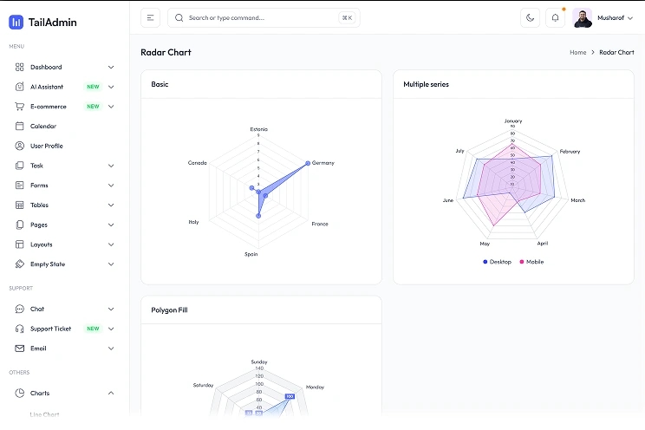The height and width of the screenshot is (430, 645).
Task: Click the Spain axis data point marker
Action: [258, 216]
